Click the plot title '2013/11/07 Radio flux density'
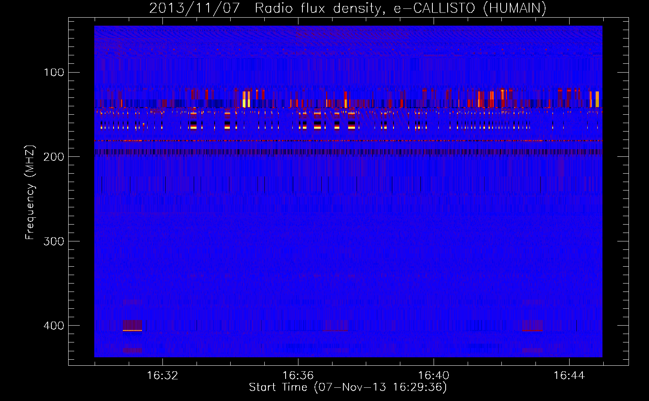The width and height of the screenshot is (649, 401). [347, 8]
